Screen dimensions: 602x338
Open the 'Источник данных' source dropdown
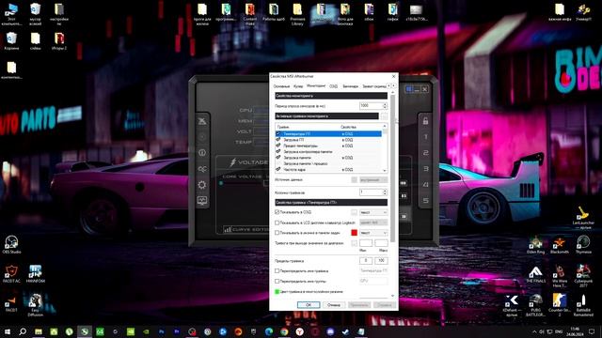point(373,179)
